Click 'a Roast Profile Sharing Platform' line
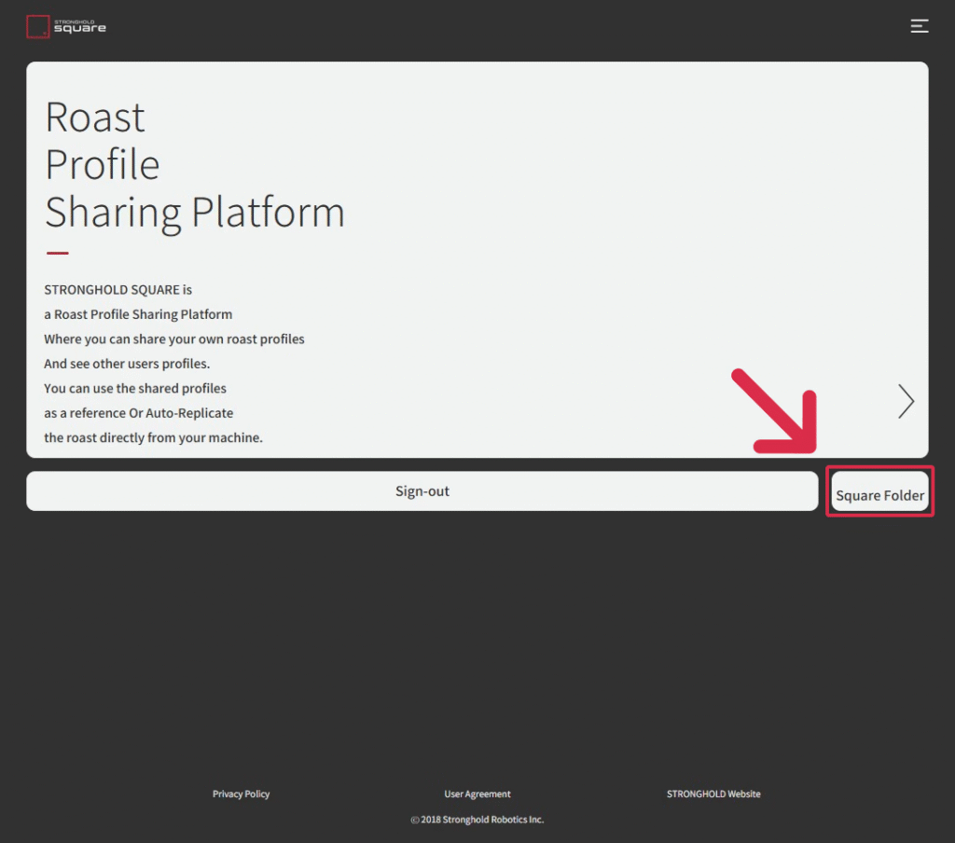 [138, 314]
